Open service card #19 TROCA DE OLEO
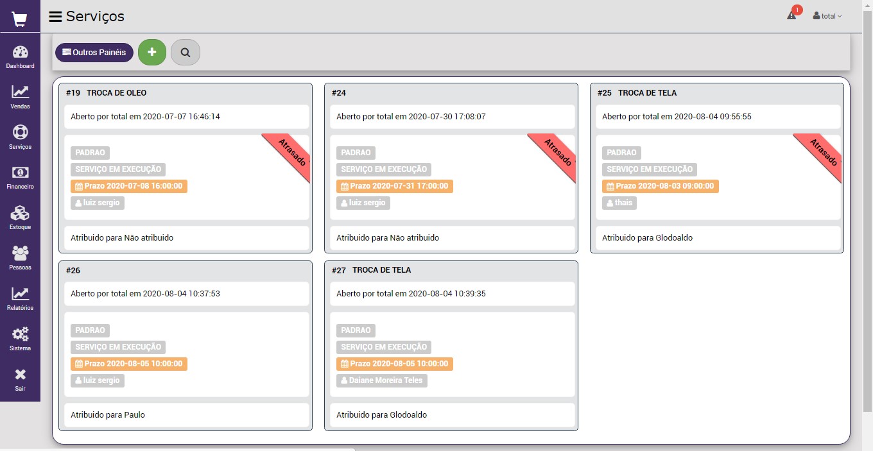 click(116, 93)
